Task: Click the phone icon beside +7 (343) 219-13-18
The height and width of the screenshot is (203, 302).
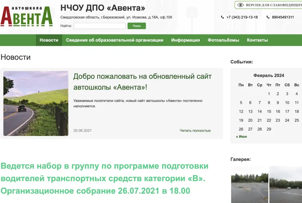Action: 222,17
